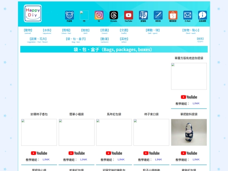
Task: Select the 交通 (traffic) category
Action: [124, 31]
